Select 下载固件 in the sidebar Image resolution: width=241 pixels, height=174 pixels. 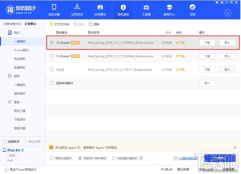[x=20, y=119]
